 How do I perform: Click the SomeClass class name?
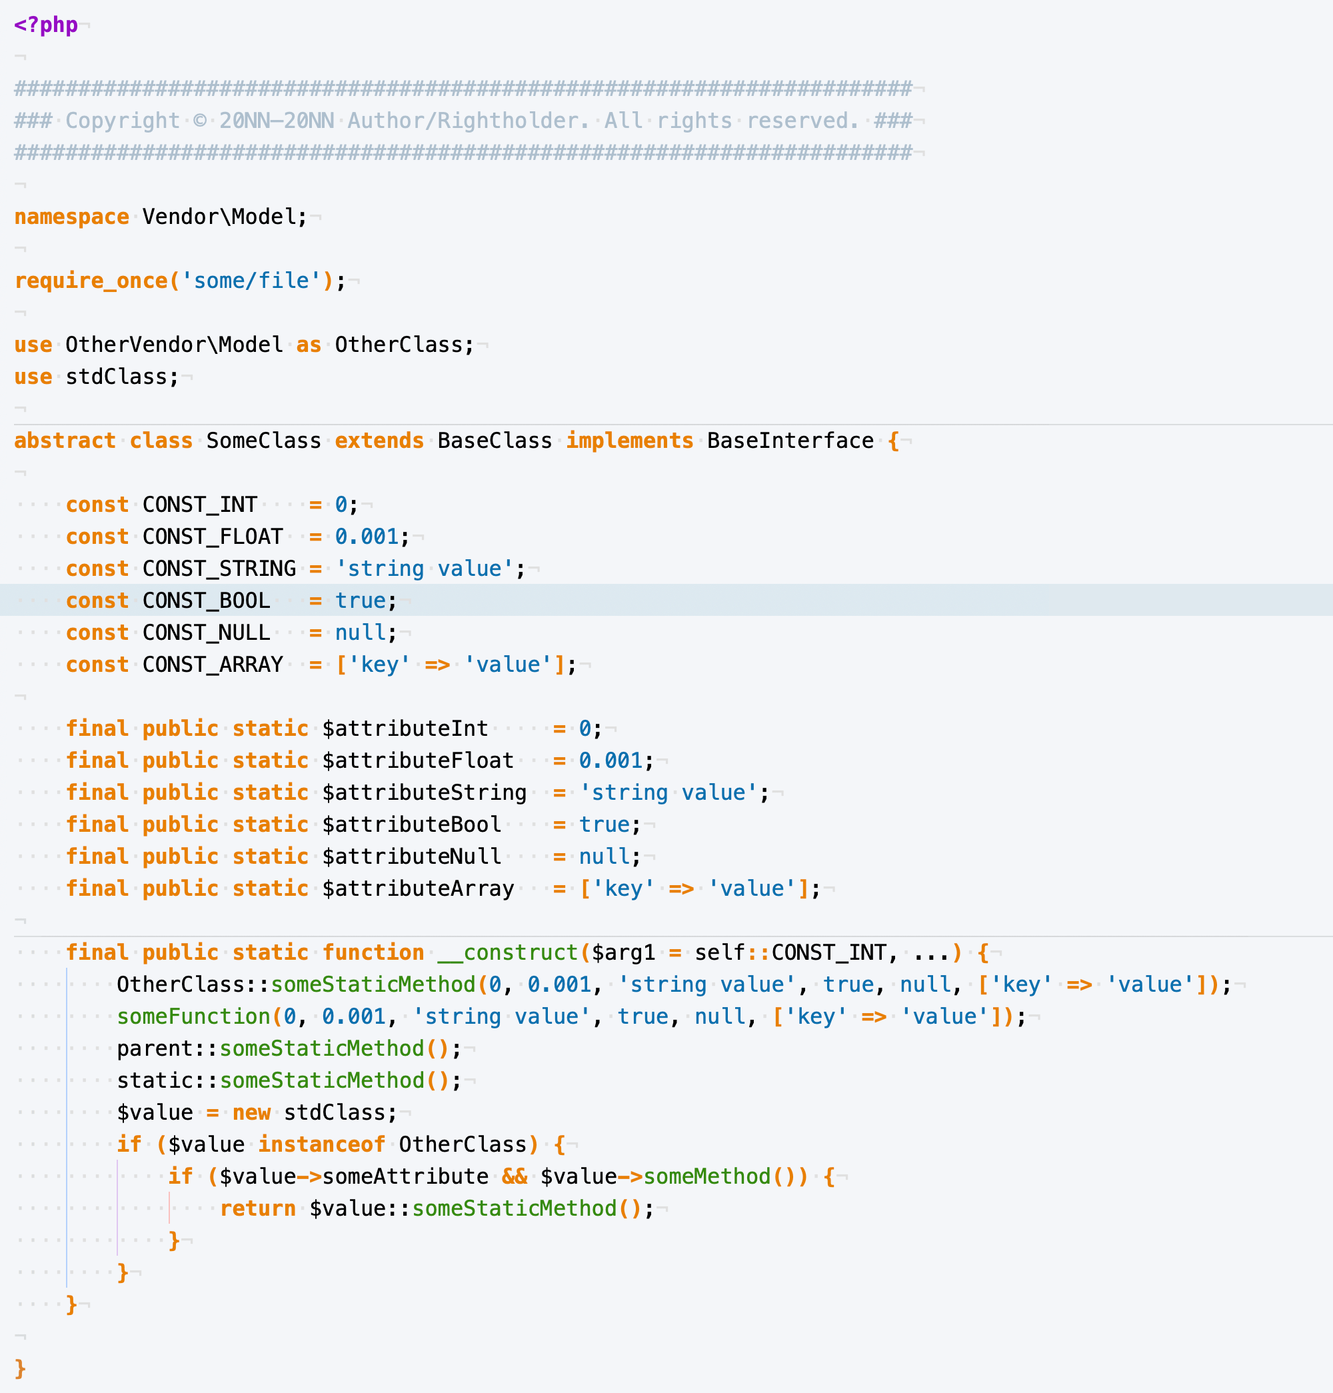click(264, 441)
